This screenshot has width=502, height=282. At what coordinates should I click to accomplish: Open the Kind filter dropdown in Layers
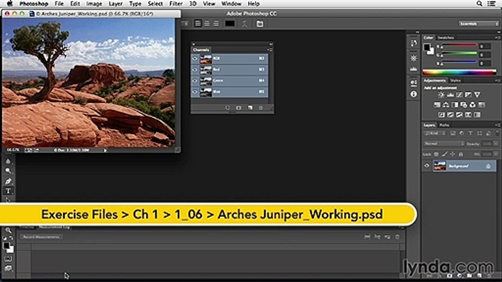point(435,133)
